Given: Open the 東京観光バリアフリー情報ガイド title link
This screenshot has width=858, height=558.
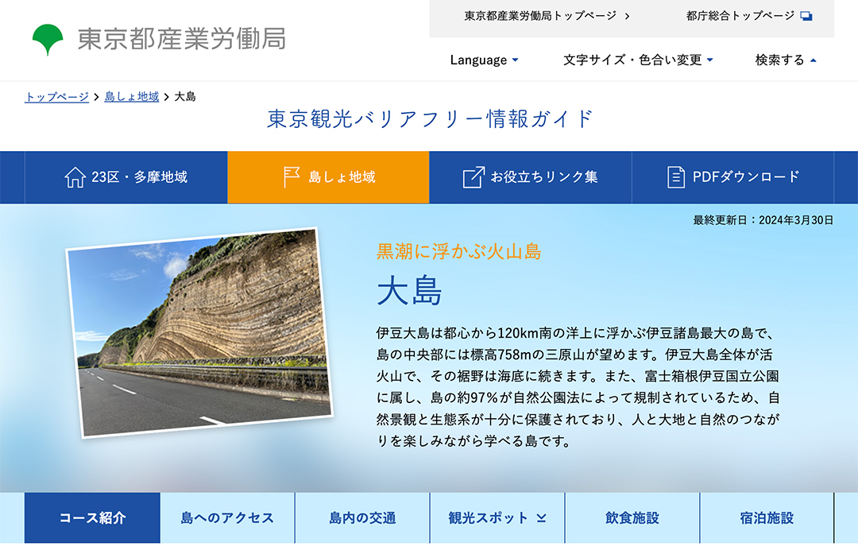Looking at the screenshot, I should tap(430, 119).
